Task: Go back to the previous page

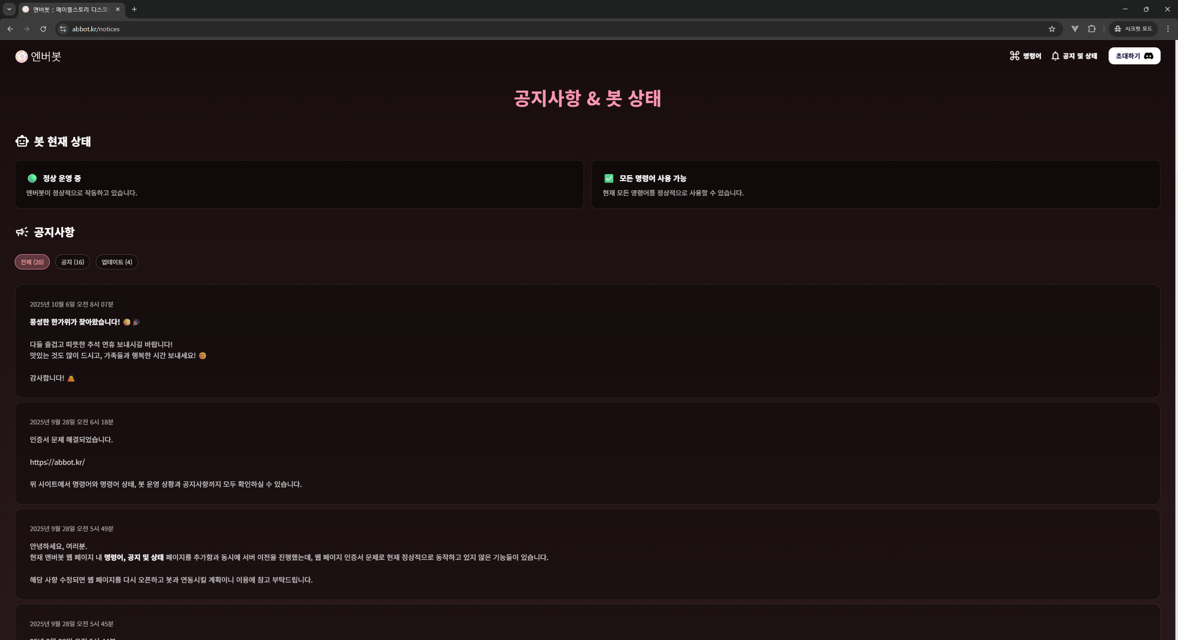Action: [10, 29]
